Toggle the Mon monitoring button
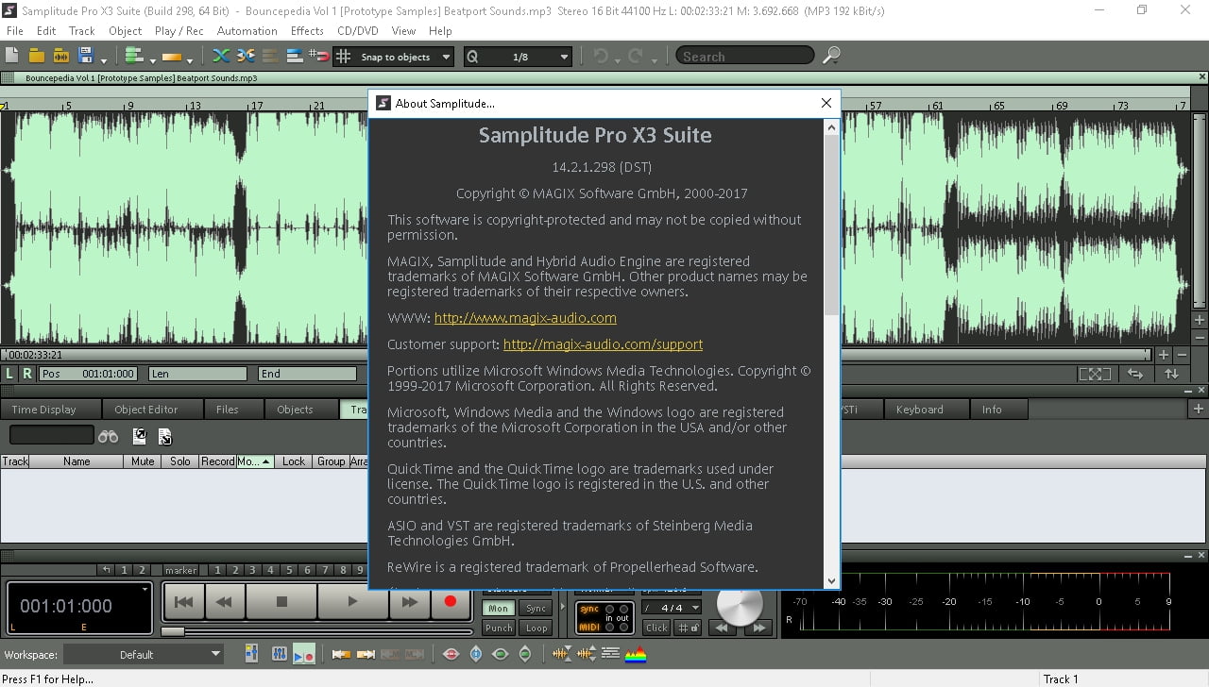Image resolution: width=1209 pixels, height=687 pixels. tap(498, 609)
